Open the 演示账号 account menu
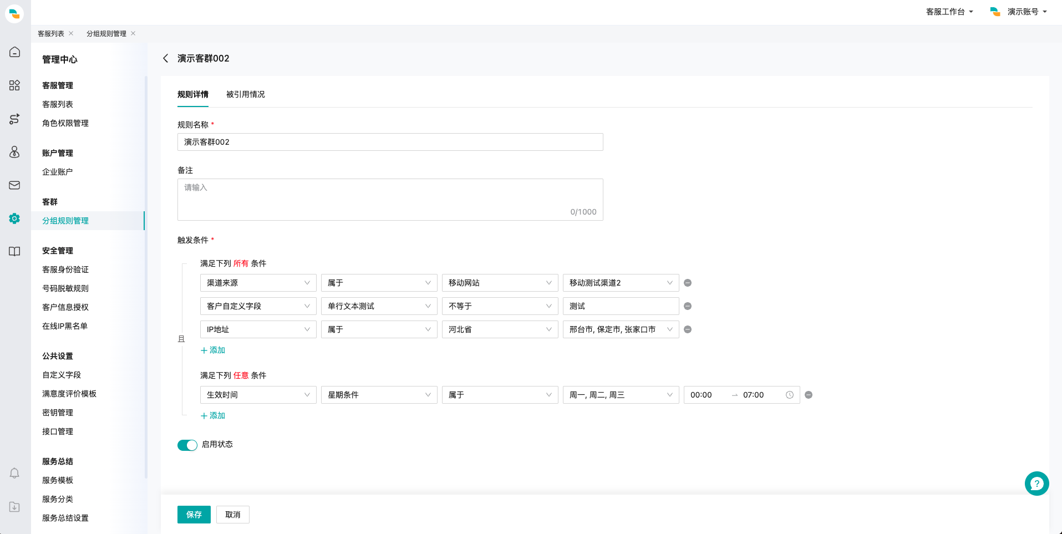 click(x=1019, y=12)
